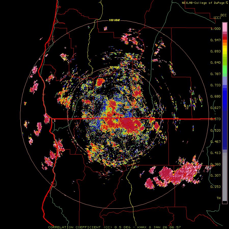Viewport: 229px width, 229px height.
Task: Click the NEXLAB-College of DuPage watermark text
Action: point(205,3)
